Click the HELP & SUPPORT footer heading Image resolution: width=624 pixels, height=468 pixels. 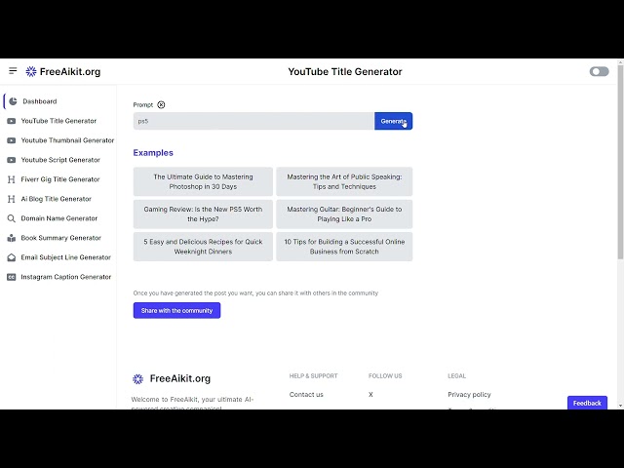pyautogui.click(x=313, y=375)
